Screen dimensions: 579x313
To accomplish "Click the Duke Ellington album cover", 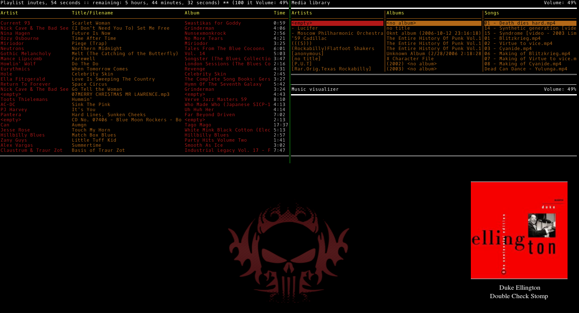I will coord(519,230).
